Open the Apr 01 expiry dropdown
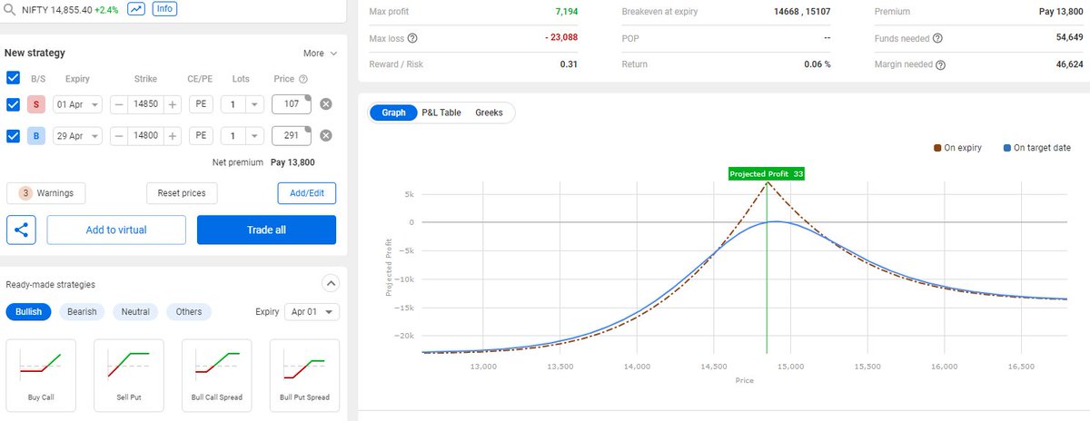This screenshot has width=1090, height=421. coord(312,311)
